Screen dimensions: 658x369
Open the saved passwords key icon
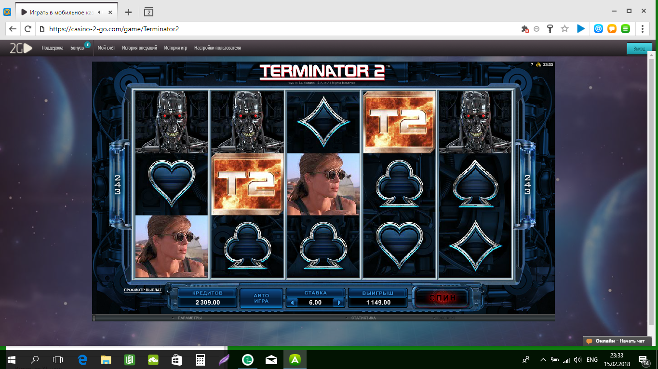click(x=550, y=29)
